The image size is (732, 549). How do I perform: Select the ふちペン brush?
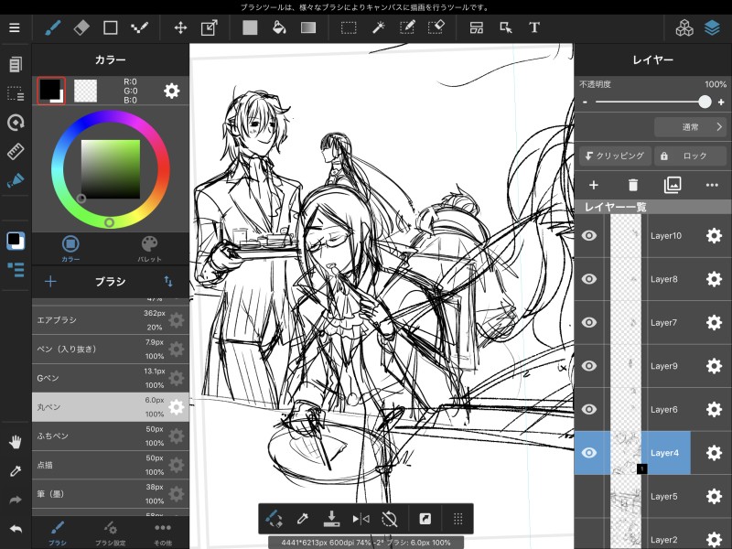[x=110, y=436]
